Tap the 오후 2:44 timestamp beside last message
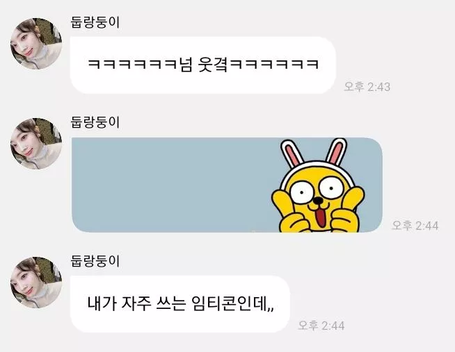 point(321,326)
